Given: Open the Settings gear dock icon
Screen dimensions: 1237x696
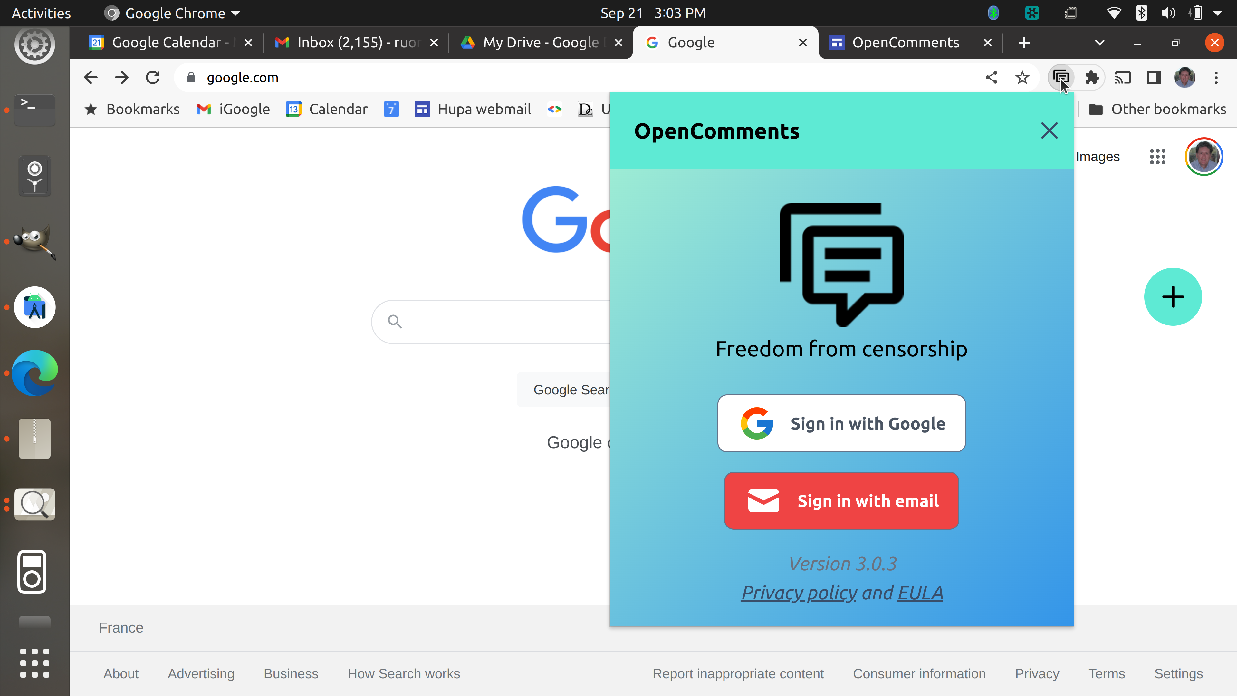Looking at the screenshot, I should click(x=34, y=45).
